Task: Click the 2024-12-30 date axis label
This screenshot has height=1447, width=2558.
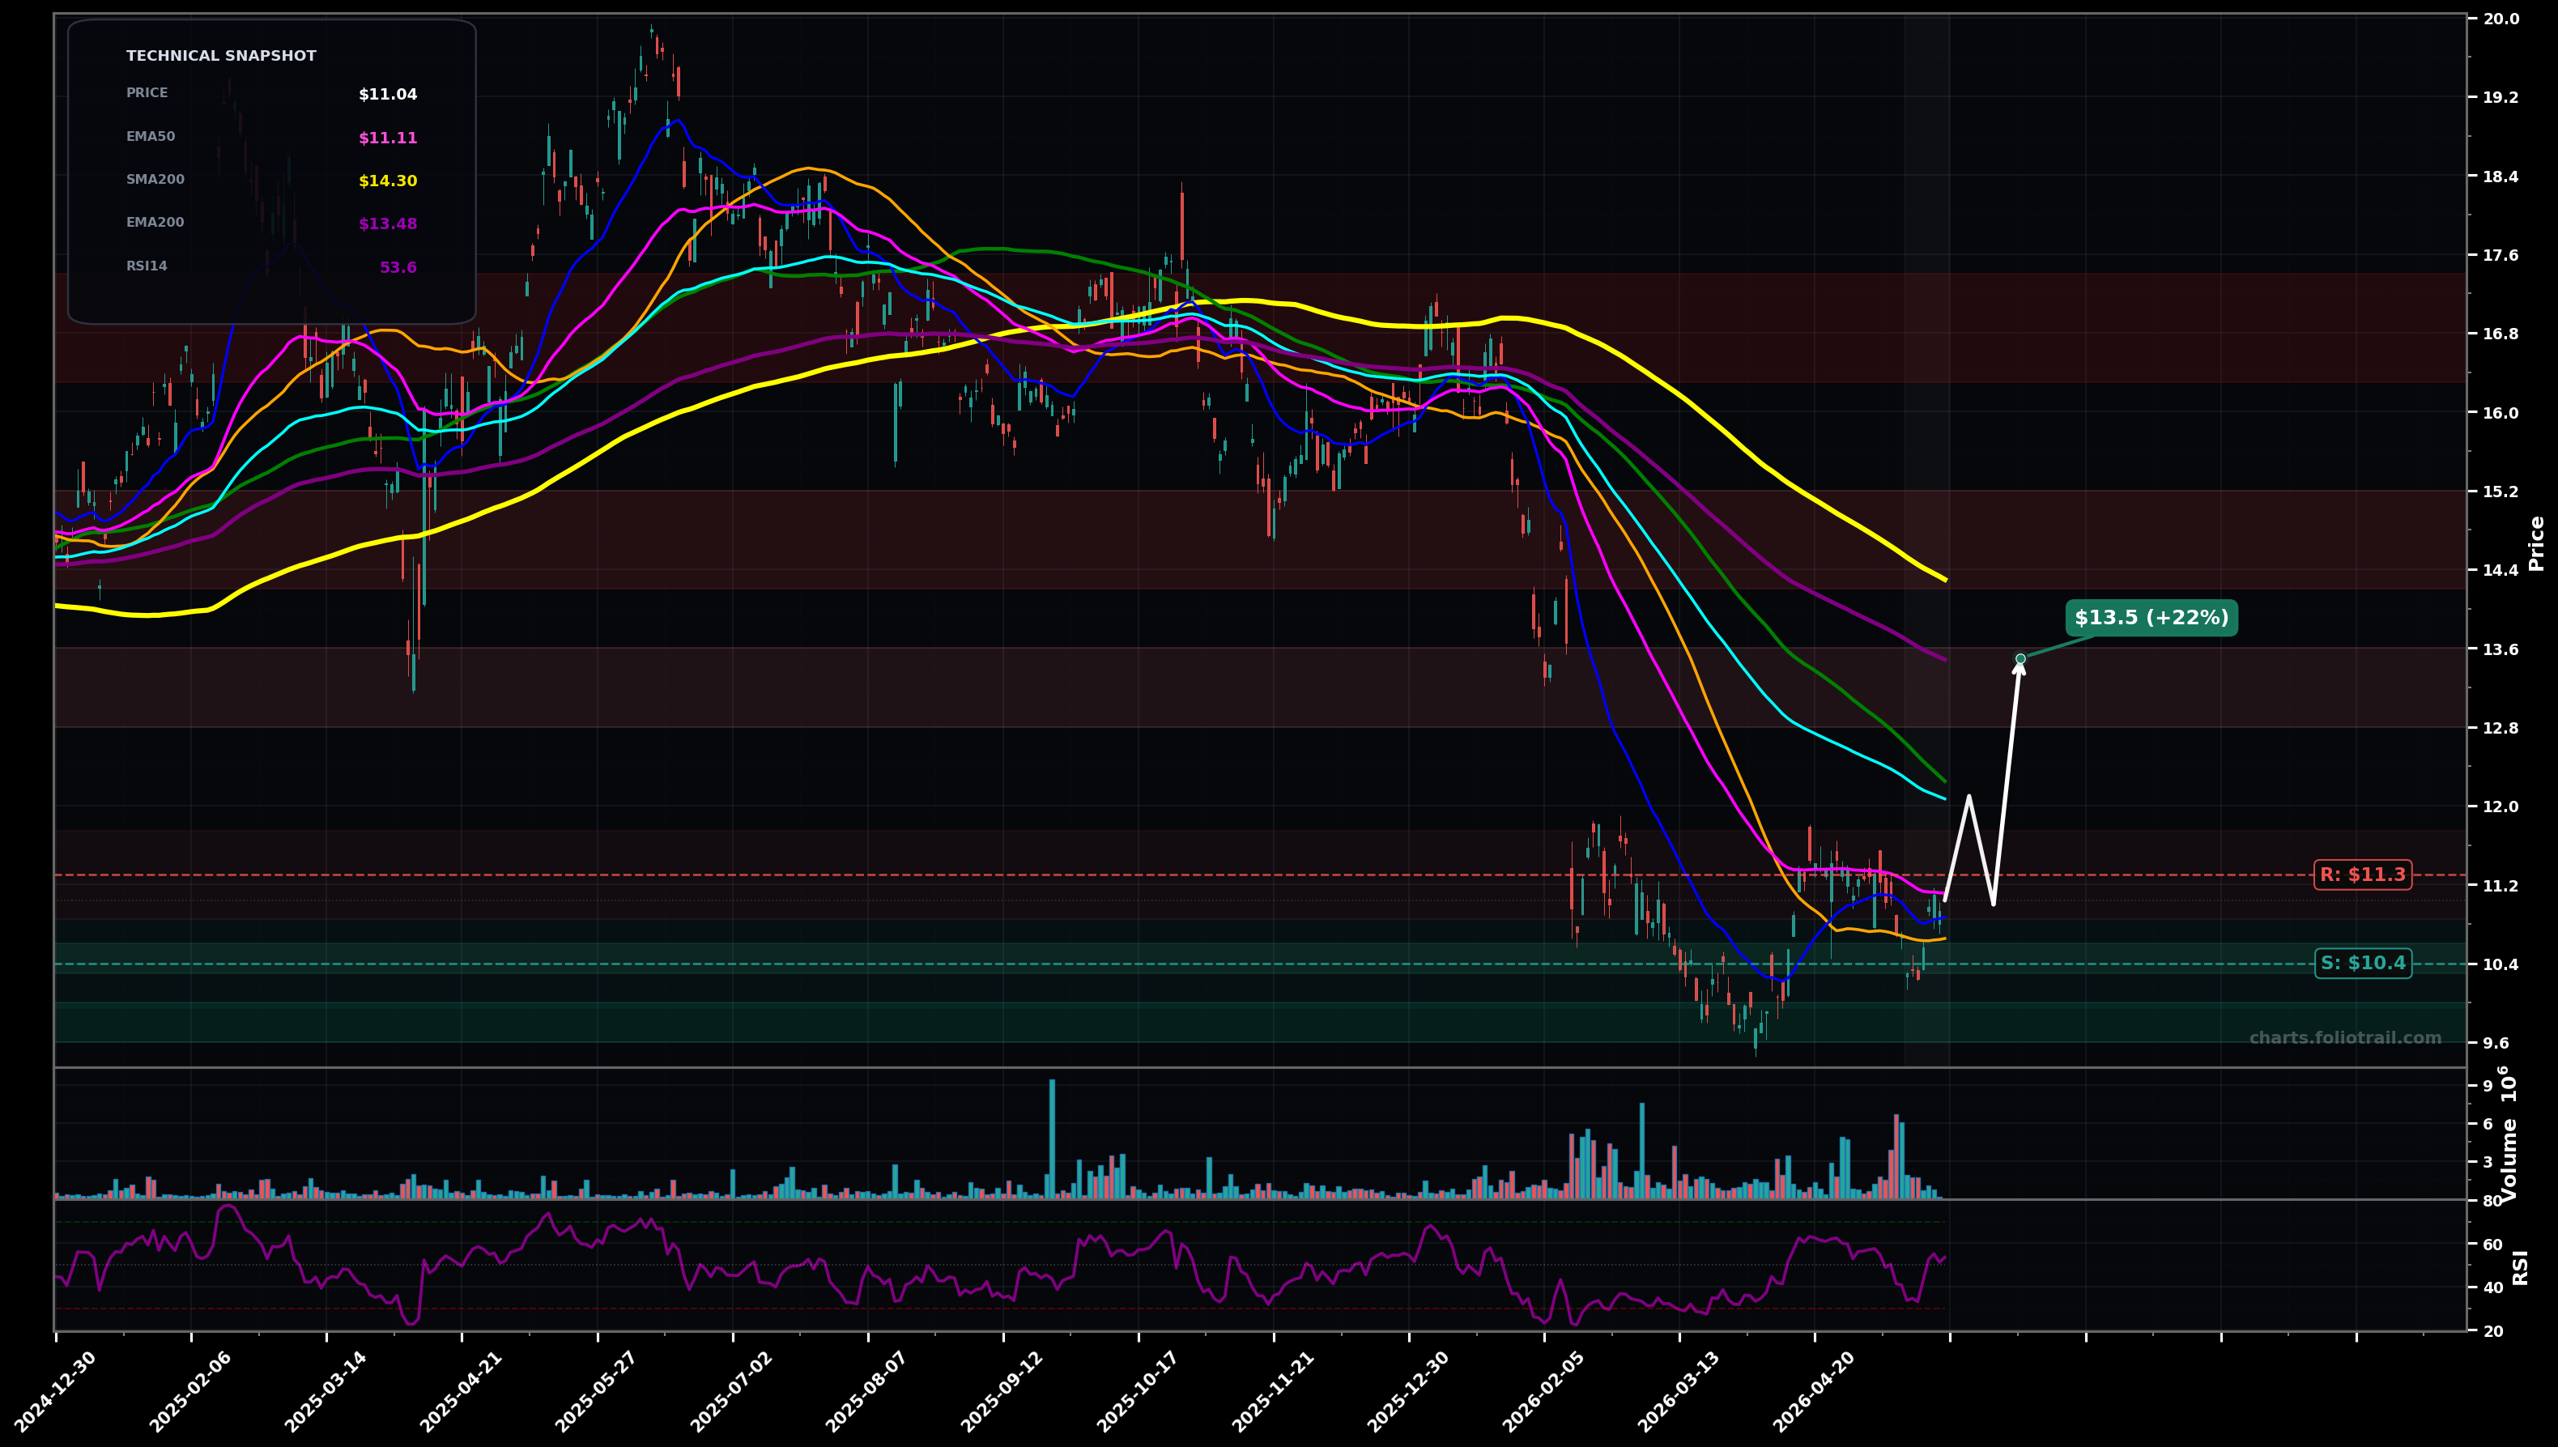Action: 56,1391
